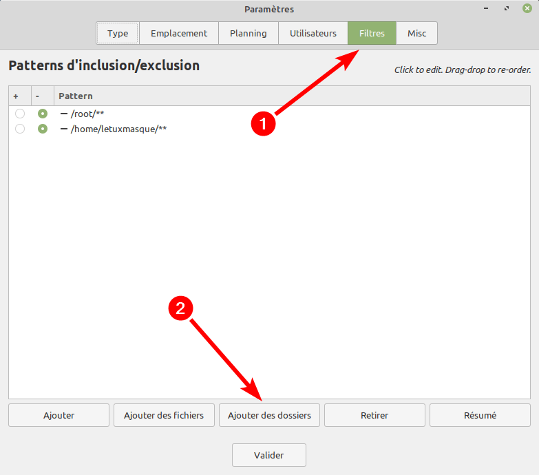Select exclude radio for /home/letuxmasque/** pattern
Image resolution: width=539 pixels, height=475 pixels.
coord(43,129)
